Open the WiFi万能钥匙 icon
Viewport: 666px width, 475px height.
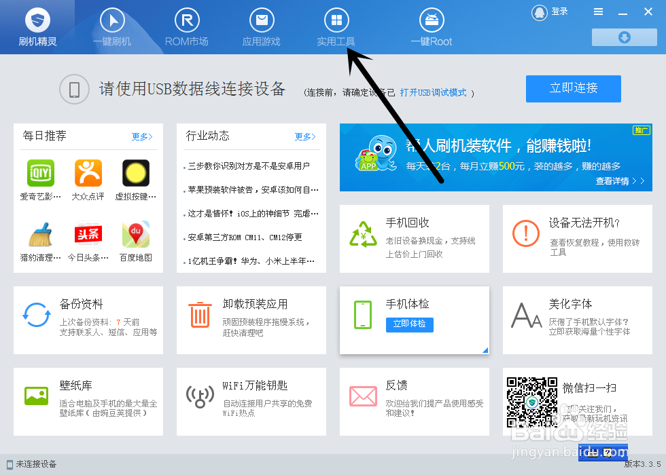(x=200, y=396)
